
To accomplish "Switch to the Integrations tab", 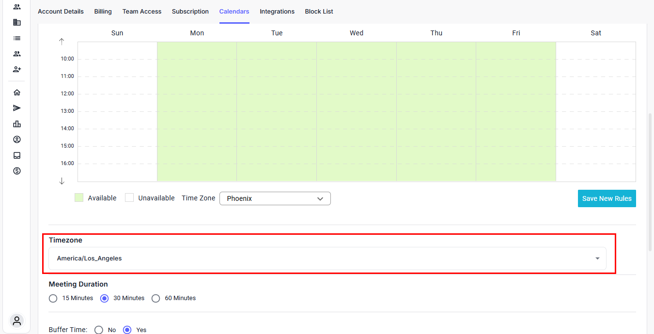I will tap(277, 12).
